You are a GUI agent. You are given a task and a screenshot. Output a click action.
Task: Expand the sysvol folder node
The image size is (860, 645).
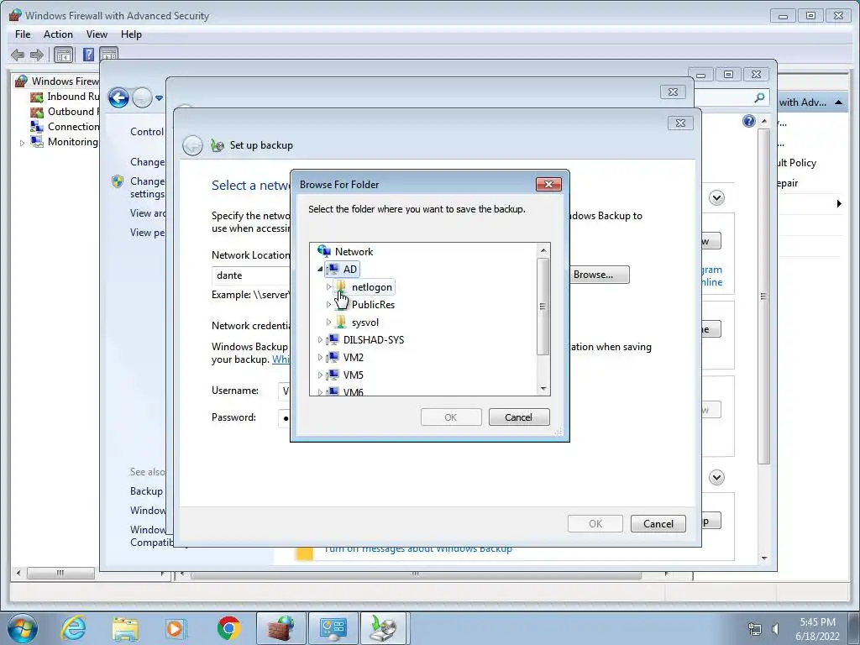pos(328,322)
